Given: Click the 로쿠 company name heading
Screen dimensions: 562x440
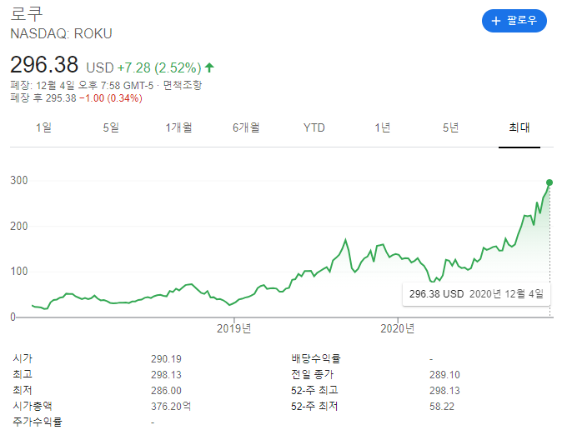Looking at the screenshot, I should click(27, 14).
